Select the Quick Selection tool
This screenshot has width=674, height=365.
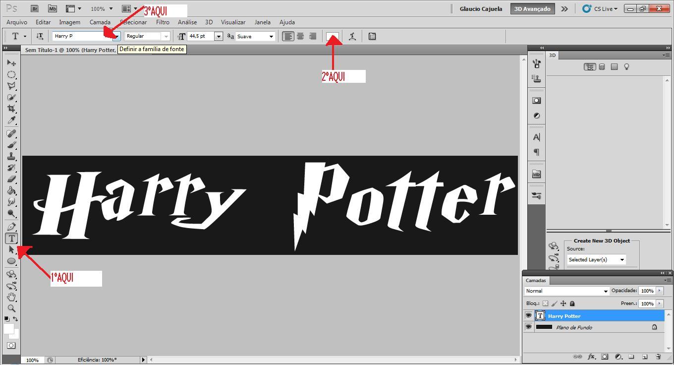point(11,97)
